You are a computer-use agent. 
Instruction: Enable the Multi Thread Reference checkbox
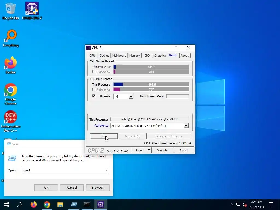[94, 89]
